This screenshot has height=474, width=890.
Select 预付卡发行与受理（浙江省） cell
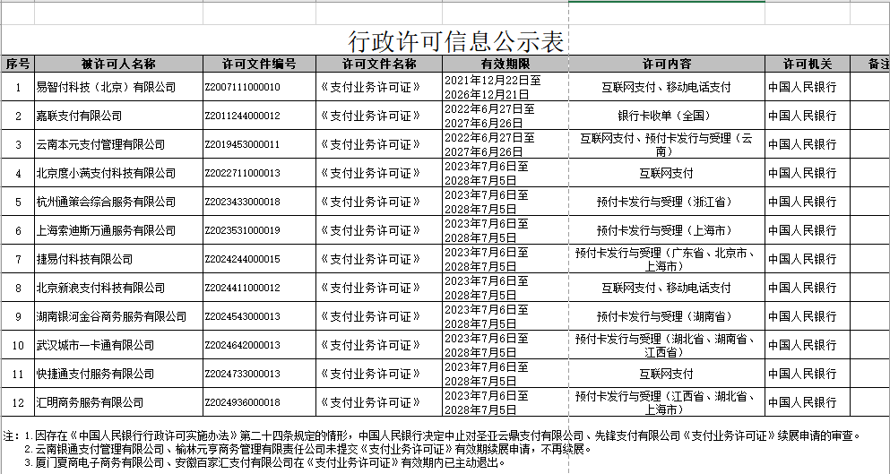point(666,202)
